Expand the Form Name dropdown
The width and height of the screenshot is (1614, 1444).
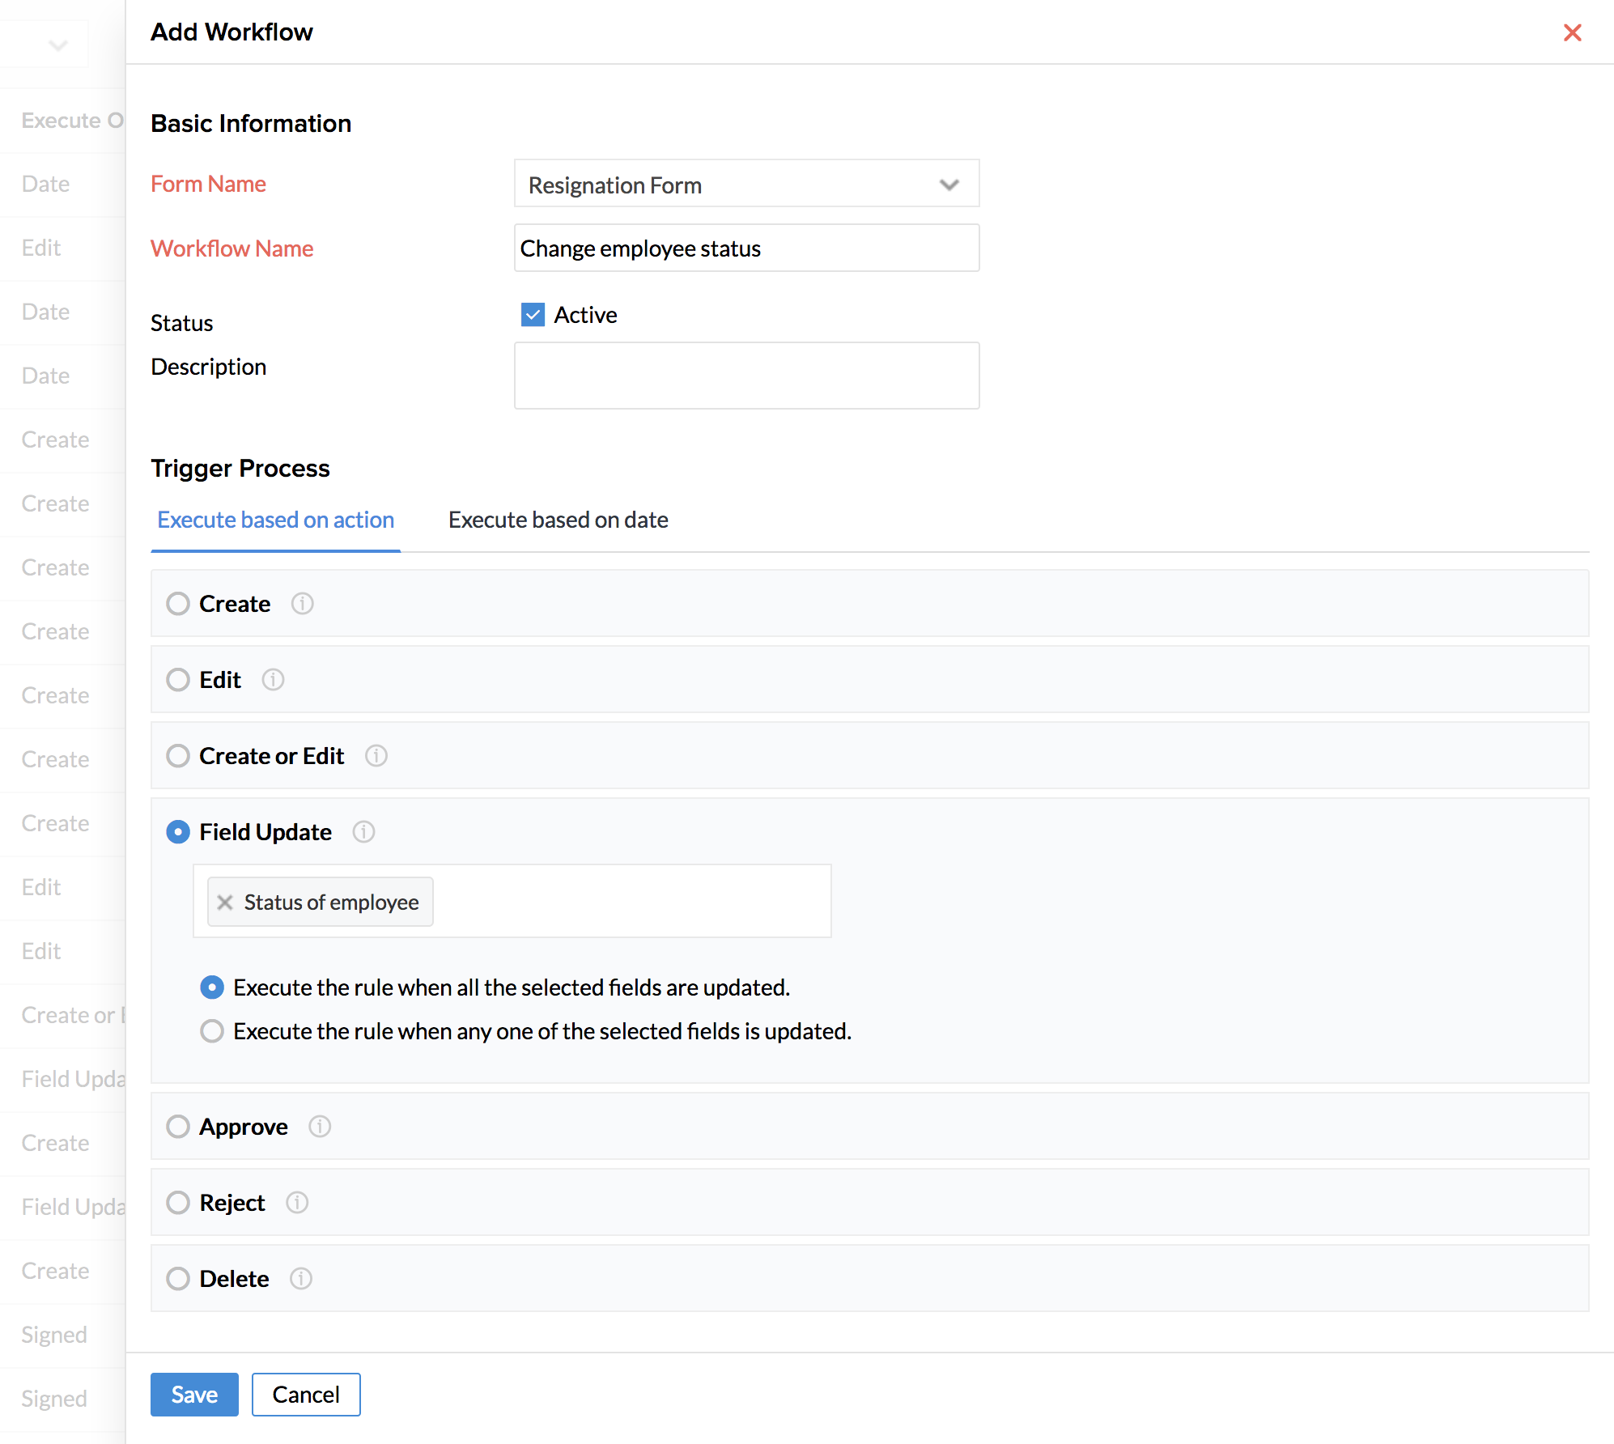click(x=948, y=184)
